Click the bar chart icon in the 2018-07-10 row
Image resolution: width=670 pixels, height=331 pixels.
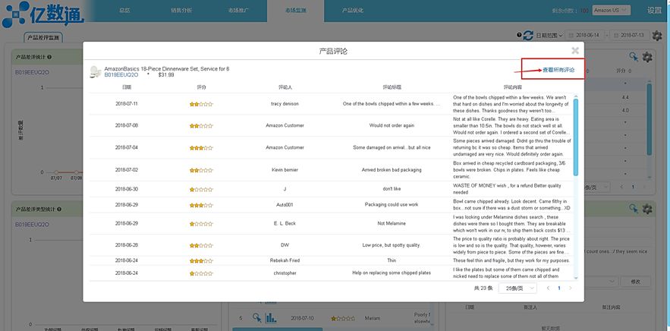point(270,318)
